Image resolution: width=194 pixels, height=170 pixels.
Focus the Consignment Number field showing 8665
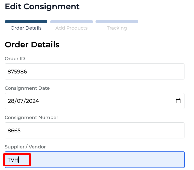(94, 130)
